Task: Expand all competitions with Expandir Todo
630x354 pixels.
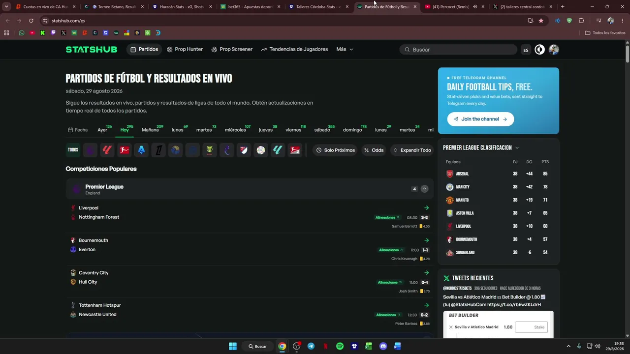Action: pos(412,150)
